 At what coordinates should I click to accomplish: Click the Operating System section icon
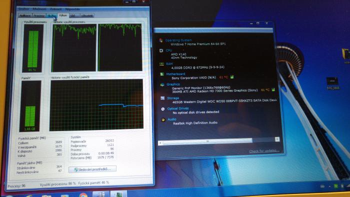pos(160,40)
